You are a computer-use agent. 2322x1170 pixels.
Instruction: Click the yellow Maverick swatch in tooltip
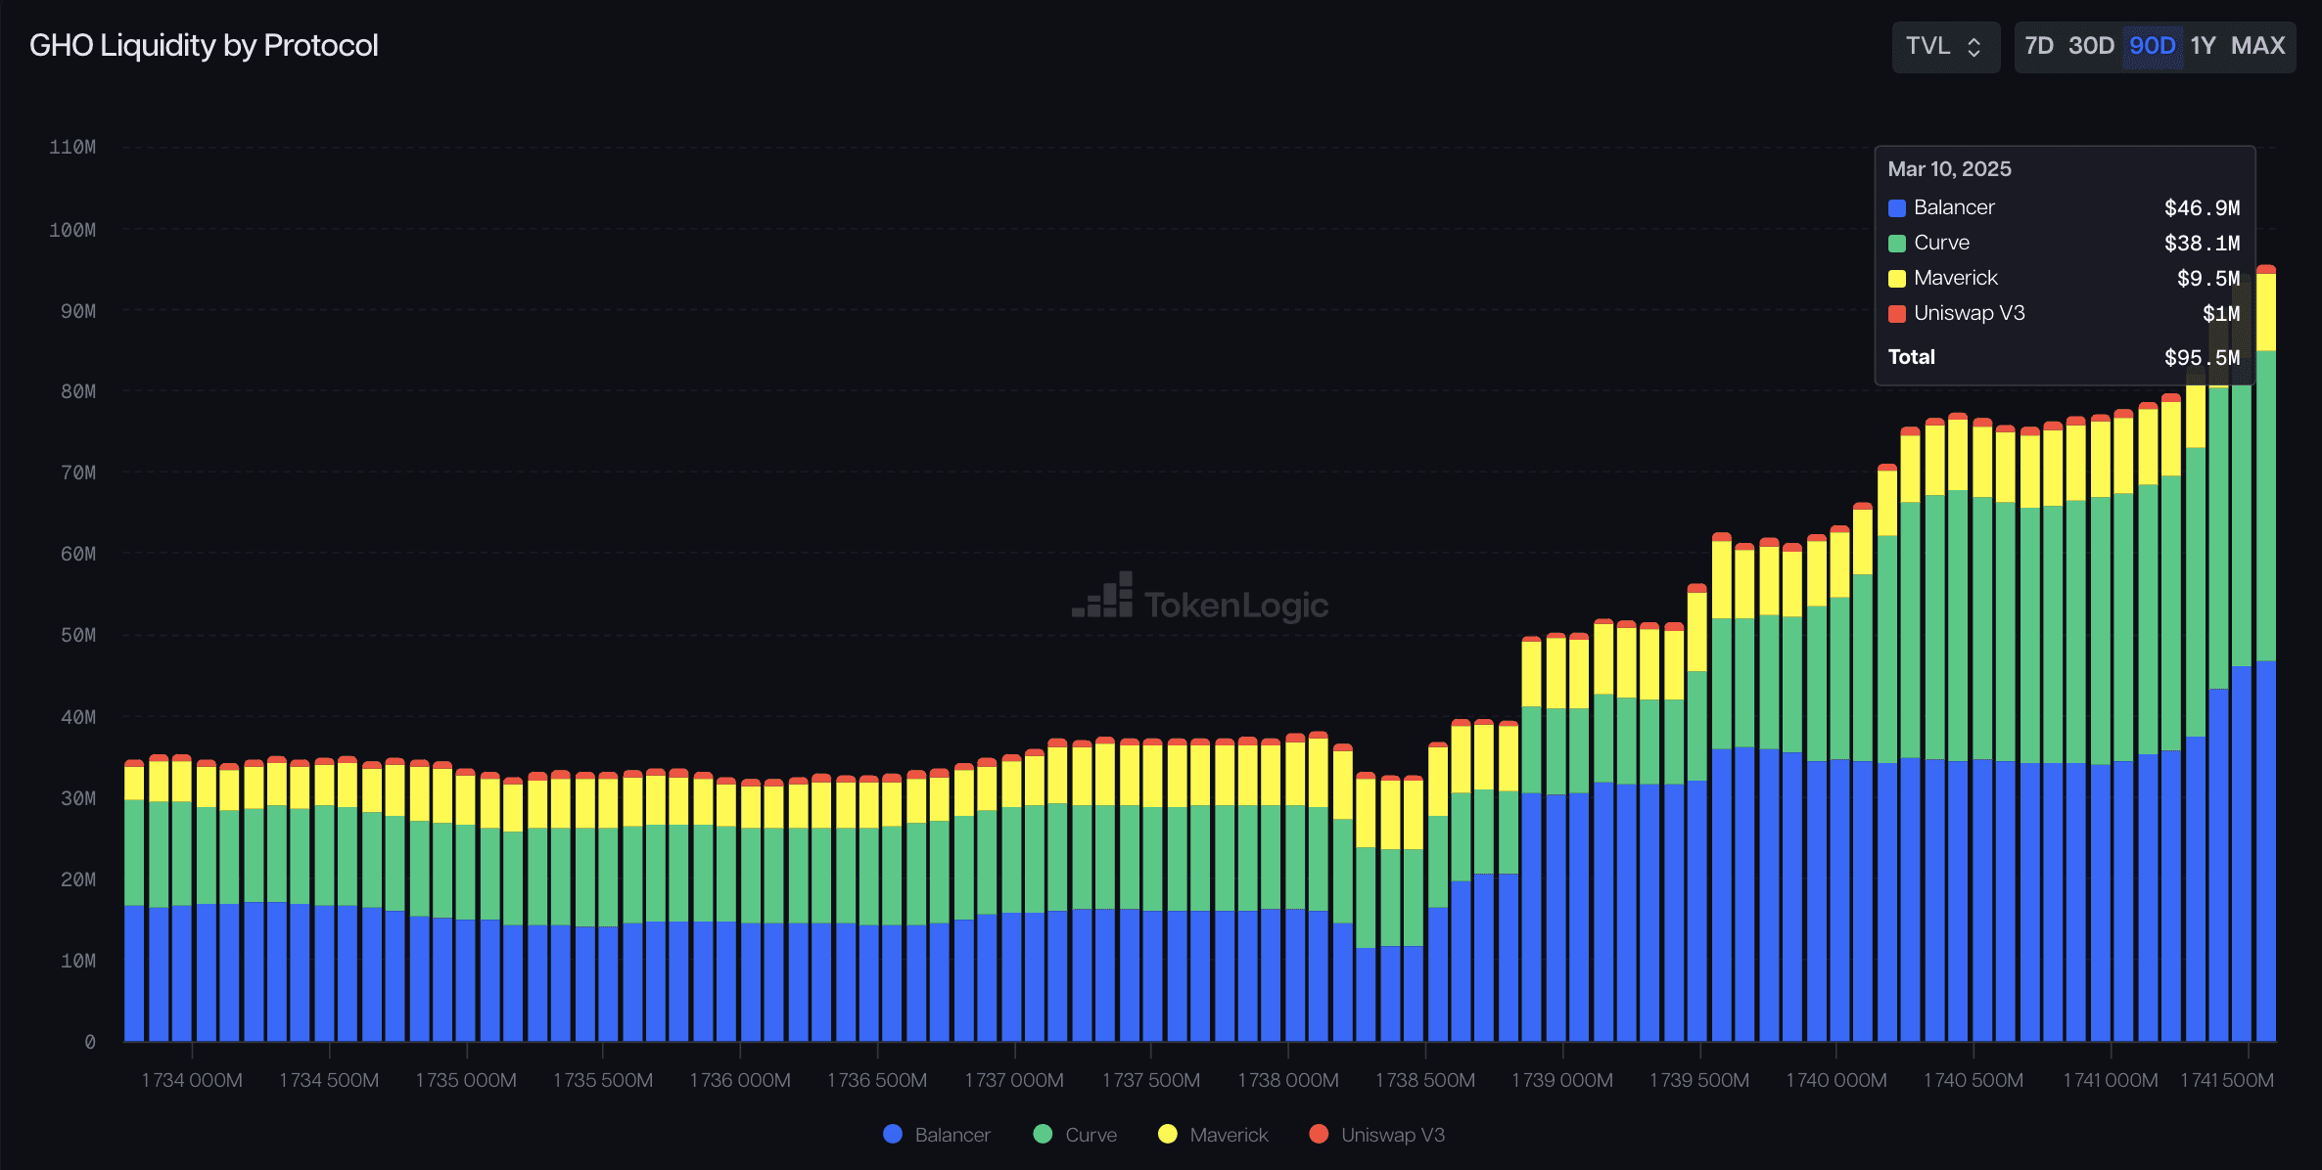pos(1897,279)
